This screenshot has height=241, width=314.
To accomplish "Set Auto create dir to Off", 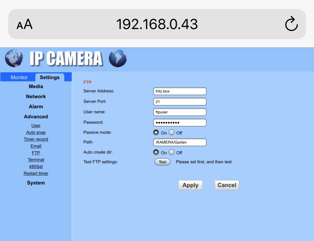I will [x=171, y=152].
